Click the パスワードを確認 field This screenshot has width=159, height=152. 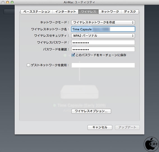coord(103,49)
